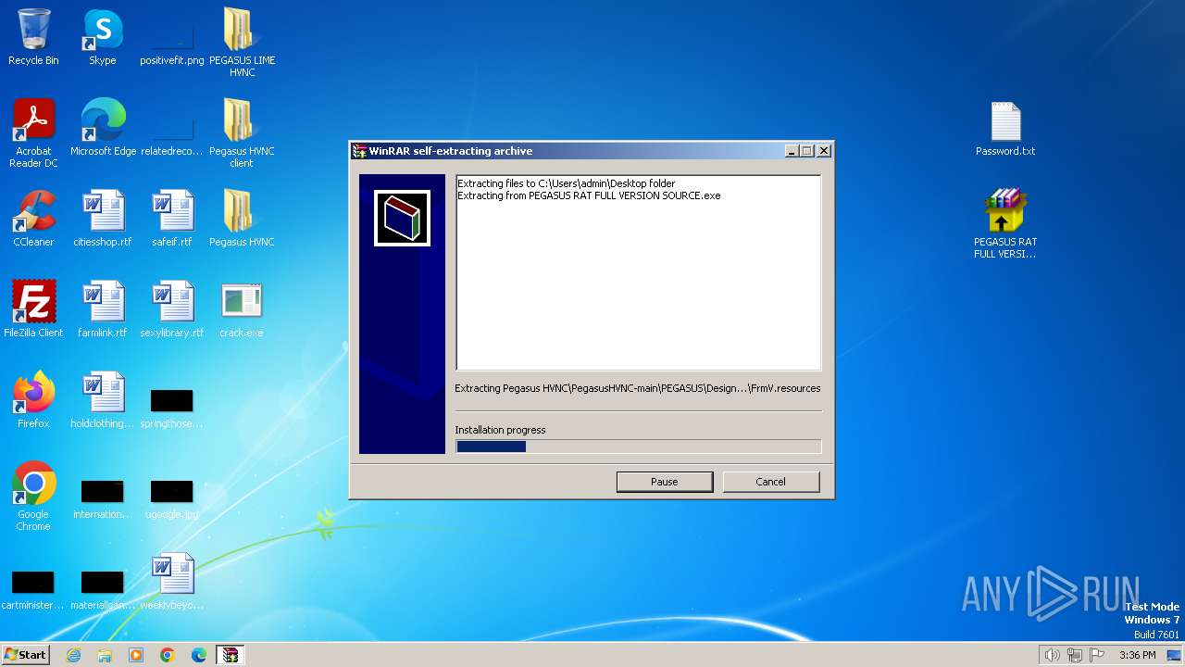Select internation file icon
Screen dimensions: 1185x667
(103, 498)
